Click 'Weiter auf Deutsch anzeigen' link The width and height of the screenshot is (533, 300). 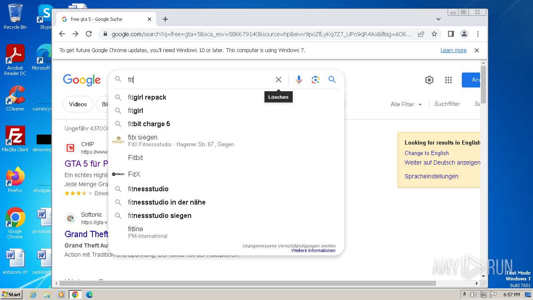[x=442, y=162]
